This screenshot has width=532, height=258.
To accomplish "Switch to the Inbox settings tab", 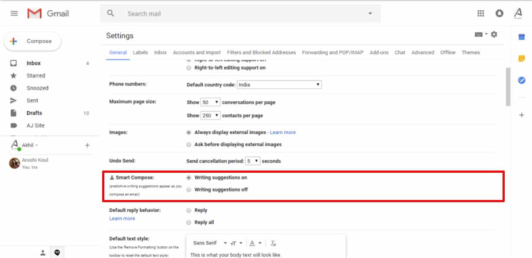I will pyautogui.click(x=160, y=52).
